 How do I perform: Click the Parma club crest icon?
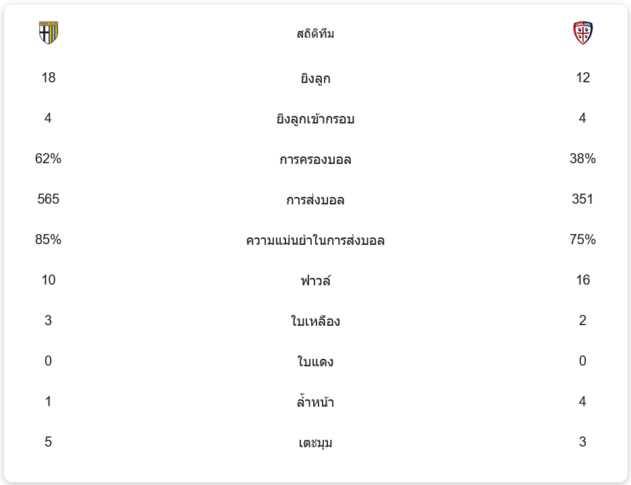[x=49, y=33]
